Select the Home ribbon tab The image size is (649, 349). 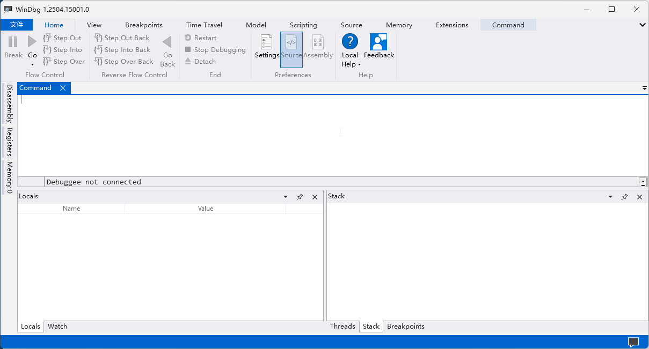54,25
